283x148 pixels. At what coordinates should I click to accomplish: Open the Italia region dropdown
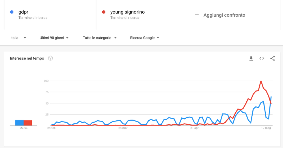[18, 38]
